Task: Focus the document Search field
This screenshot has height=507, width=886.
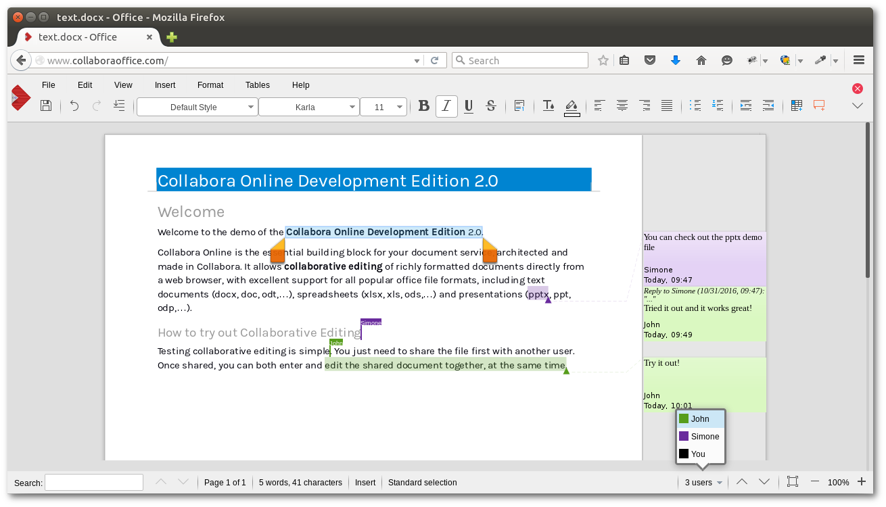Action: click(94, 482)
